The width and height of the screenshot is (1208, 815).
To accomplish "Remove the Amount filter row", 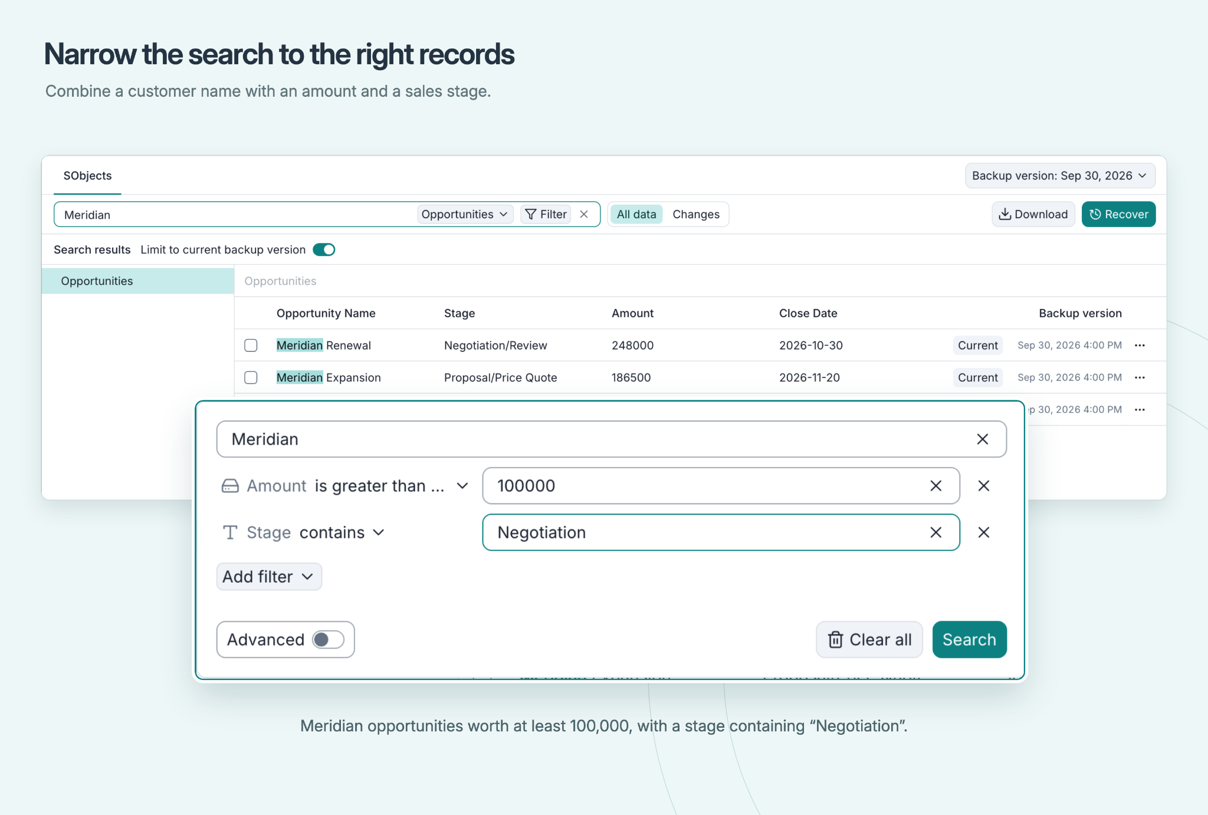I will click(983, 486).
